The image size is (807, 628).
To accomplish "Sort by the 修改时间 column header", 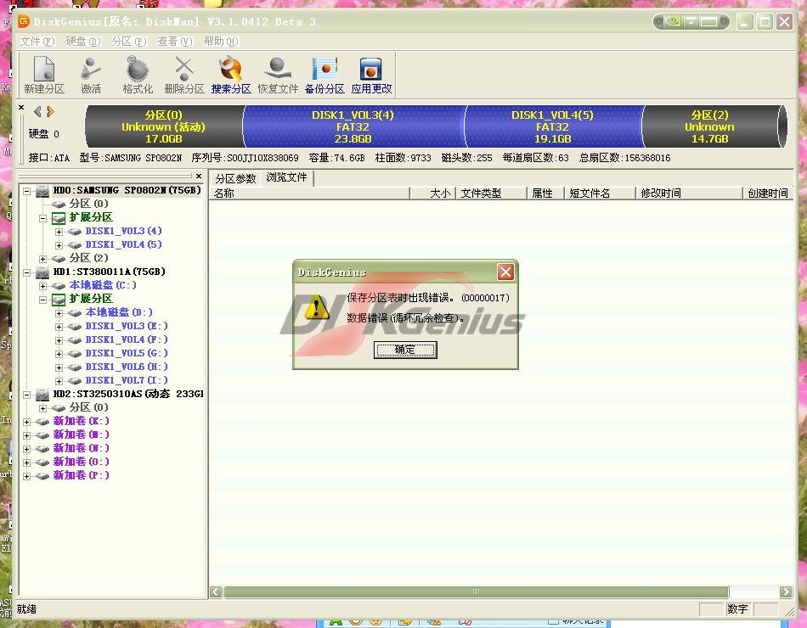I will (689, 193).
